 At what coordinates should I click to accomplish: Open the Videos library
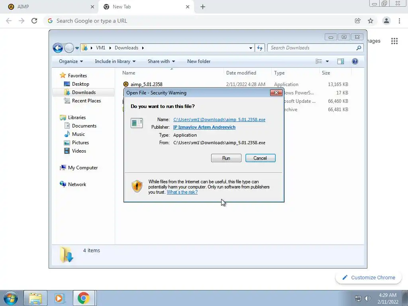(x=79, y=151)
